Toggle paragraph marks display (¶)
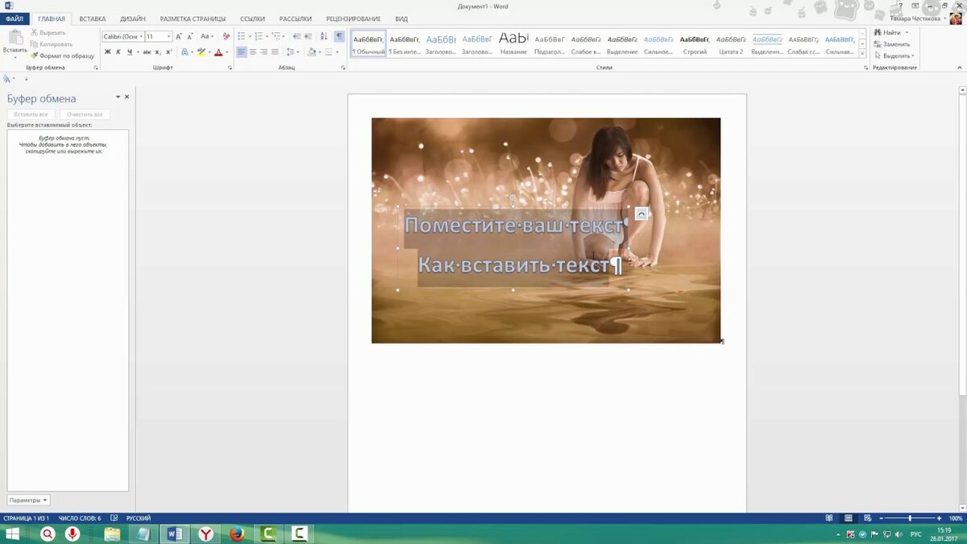 339,36
